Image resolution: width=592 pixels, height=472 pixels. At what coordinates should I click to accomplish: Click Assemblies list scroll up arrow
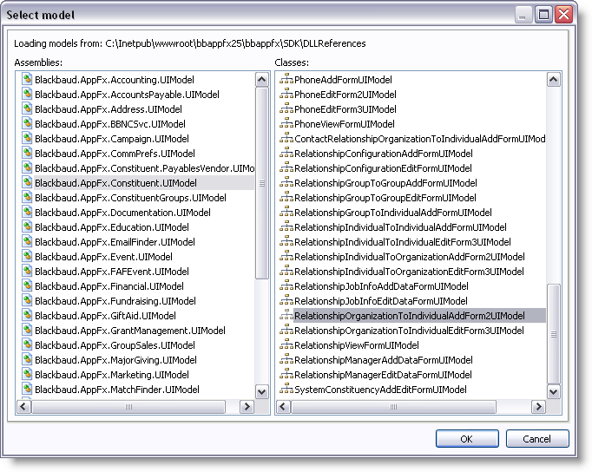261,80
